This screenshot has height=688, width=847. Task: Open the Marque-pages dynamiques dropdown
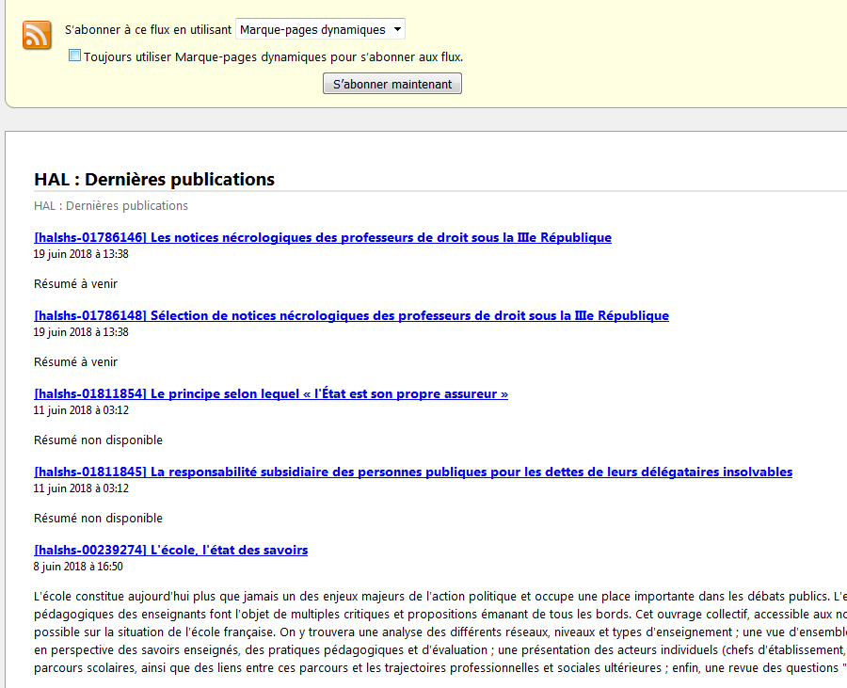(x=320, y=29)
